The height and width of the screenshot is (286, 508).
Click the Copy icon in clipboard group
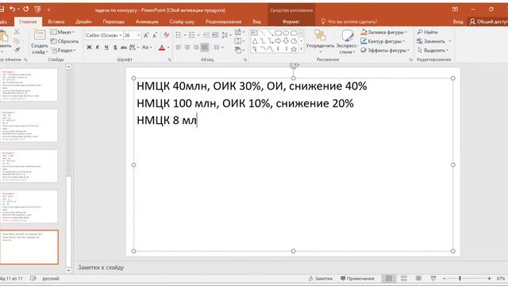click(x=17, y=41)
